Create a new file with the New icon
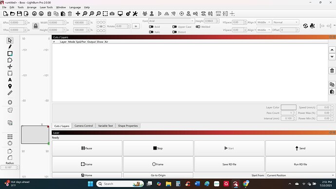This screenshot has height=189, width=336. click(5, 14)
